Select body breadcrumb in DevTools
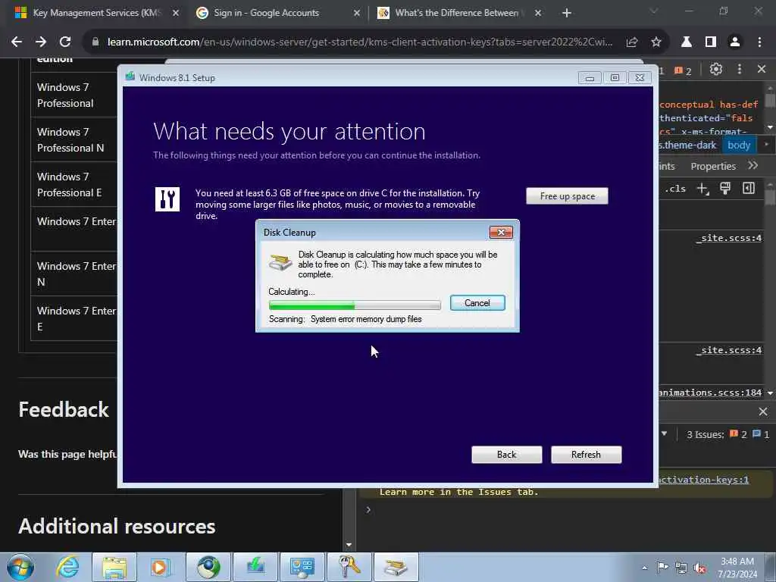Image resolution: width=776 pixels, height=582 pixels. tap(738, 145)
